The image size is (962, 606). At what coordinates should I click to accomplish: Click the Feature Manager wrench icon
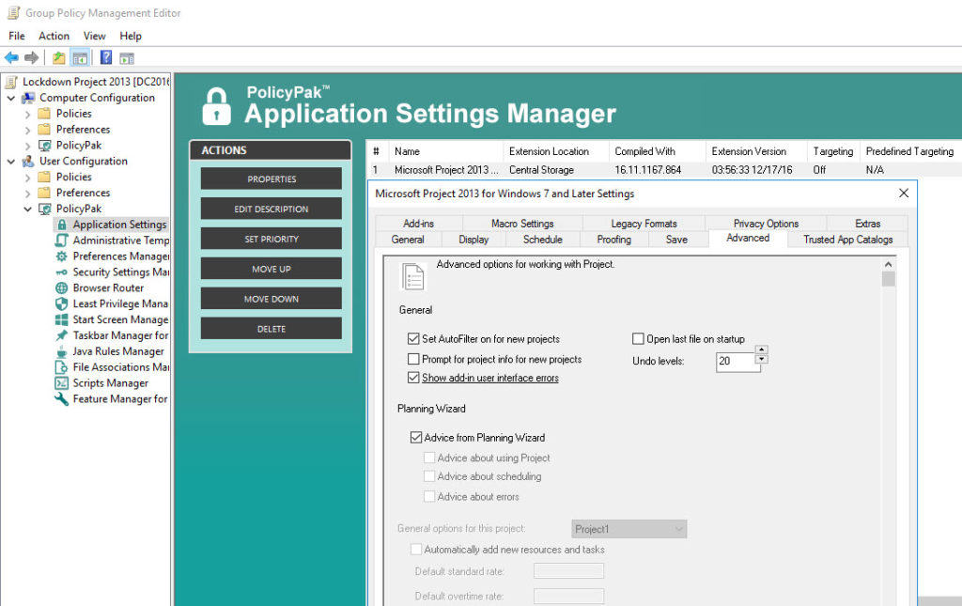[x=62, y=398]
